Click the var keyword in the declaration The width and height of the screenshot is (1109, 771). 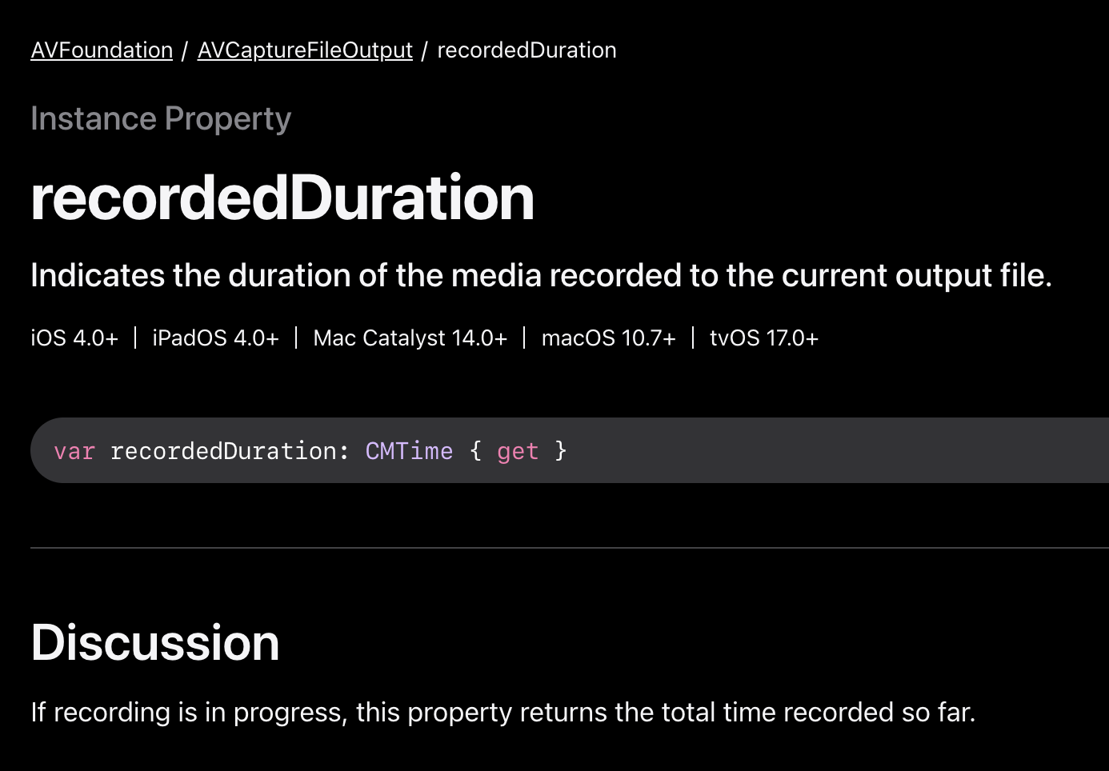[74, 451]
